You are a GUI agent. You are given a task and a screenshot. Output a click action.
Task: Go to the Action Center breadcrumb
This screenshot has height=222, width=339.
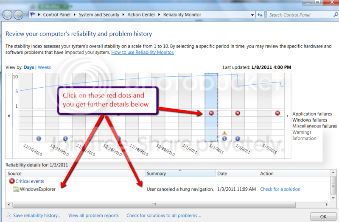click(141, 15)
